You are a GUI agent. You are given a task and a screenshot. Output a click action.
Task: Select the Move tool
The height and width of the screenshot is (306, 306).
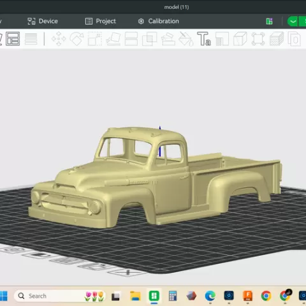[59, 39]
